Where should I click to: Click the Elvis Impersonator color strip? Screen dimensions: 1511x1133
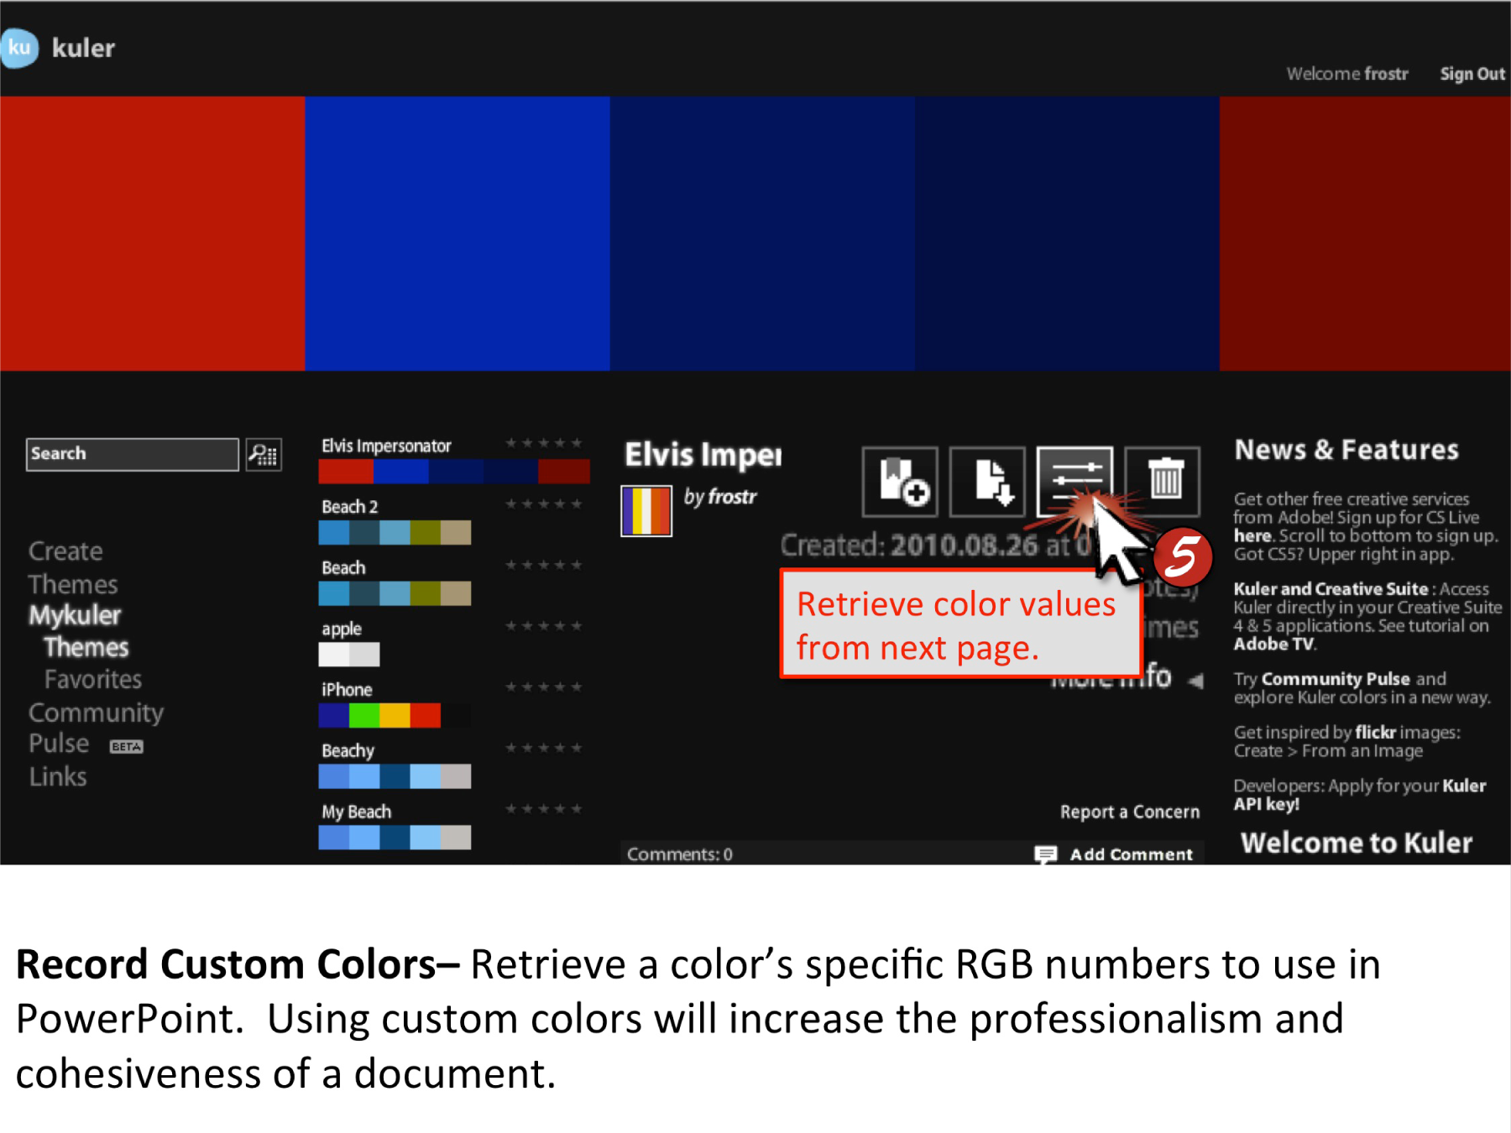pyautogui.click(x=454, y=472)
